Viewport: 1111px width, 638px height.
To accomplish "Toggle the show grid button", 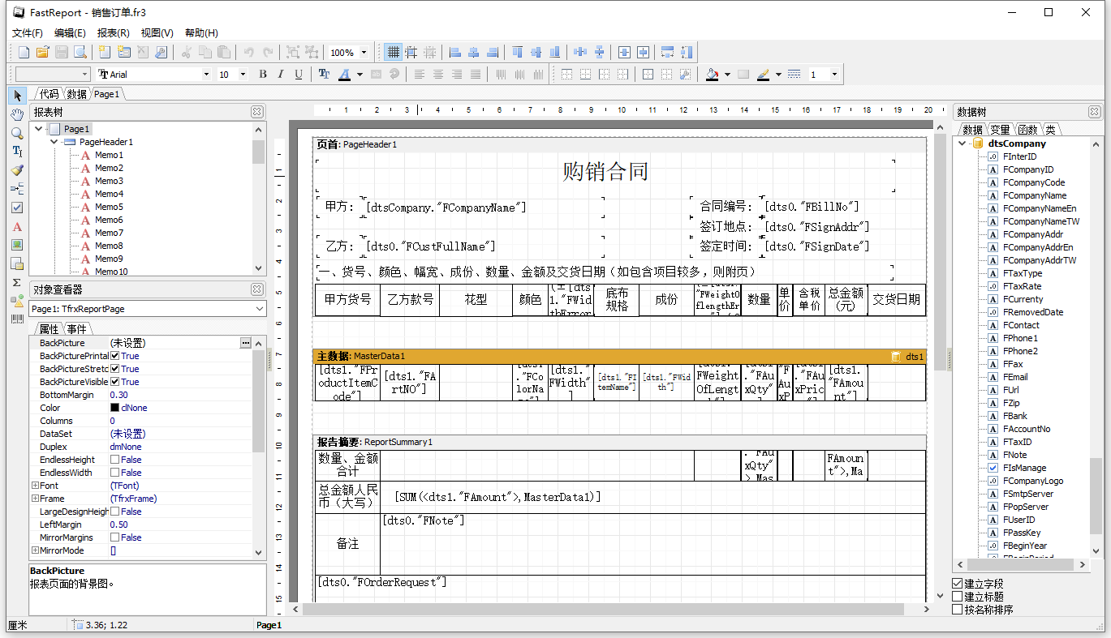I will (393, 52).
